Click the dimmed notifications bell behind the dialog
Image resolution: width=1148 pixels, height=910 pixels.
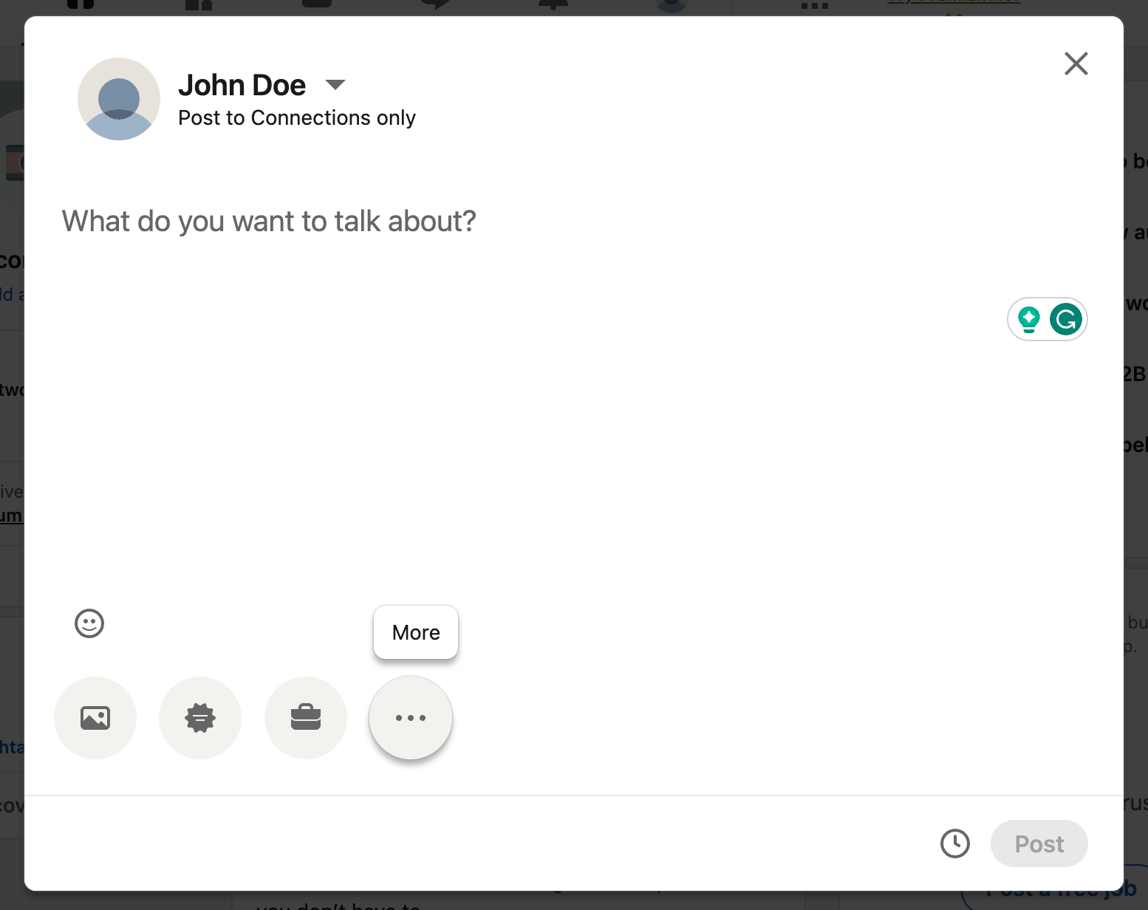coord(553,6)
